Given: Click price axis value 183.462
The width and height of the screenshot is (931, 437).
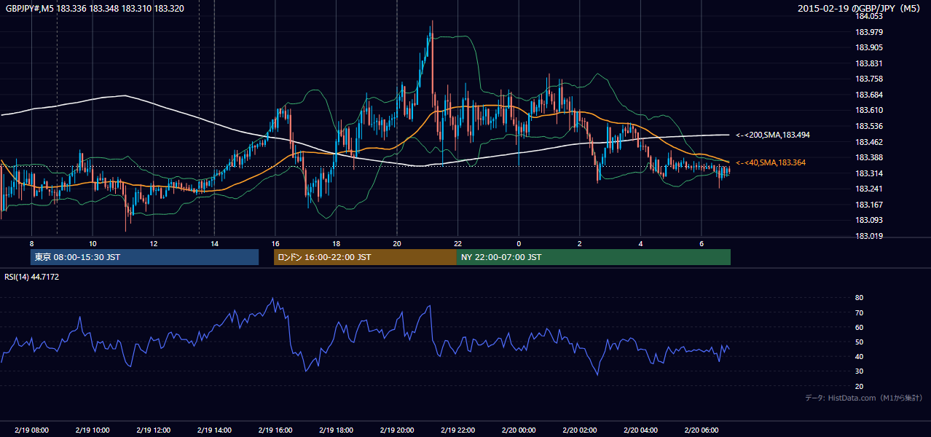Looking at the screenshot, I should click(x=868, y=142).
